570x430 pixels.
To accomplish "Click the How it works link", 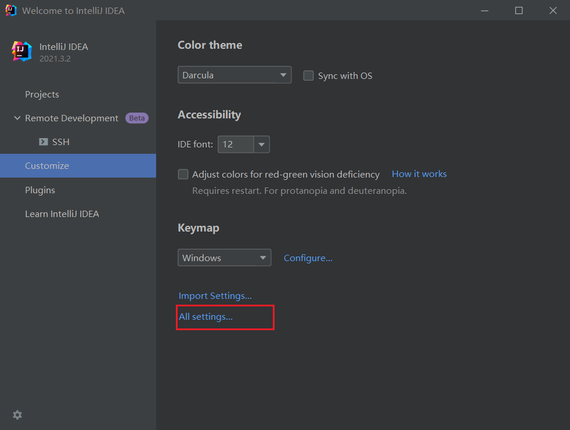I will (419, 174).
